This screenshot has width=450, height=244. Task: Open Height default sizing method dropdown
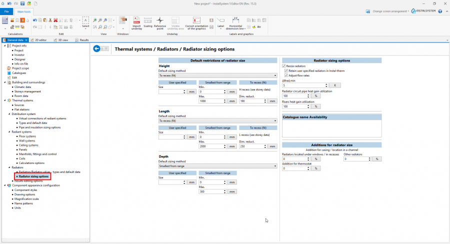point(217,75)
